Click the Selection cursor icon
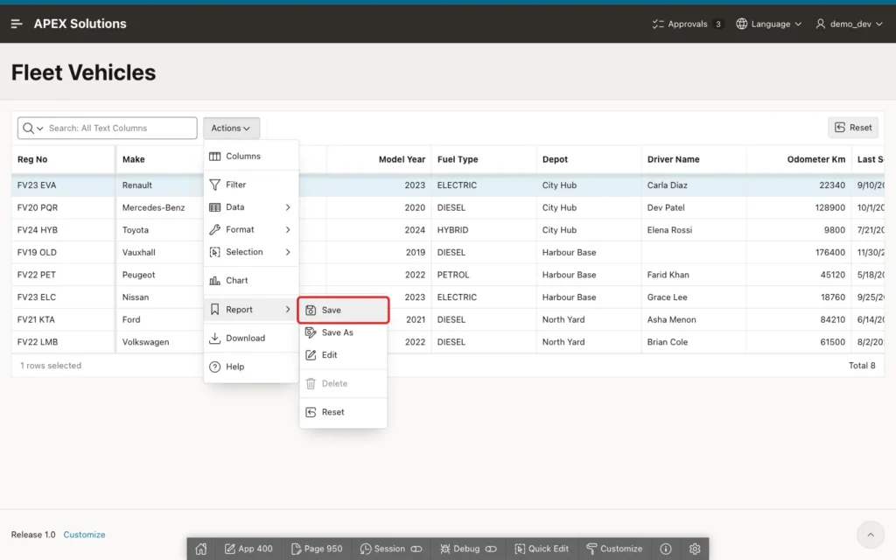 point(215,252)
